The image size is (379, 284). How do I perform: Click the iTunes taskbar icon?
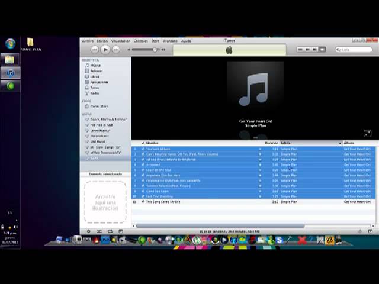[10, 73]
